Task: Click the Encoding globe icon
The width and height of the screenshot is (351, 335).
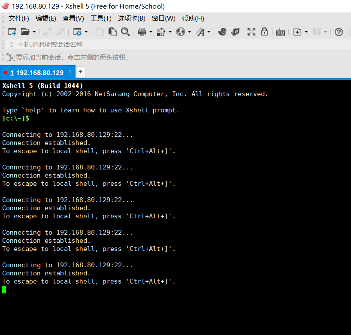Action: click(x=180, y=32)
